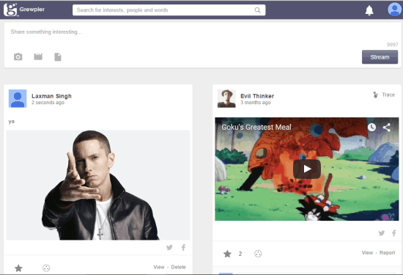
Task: Share Laxman Singh's post on Facebook
Action: click(x=183, y=247)
